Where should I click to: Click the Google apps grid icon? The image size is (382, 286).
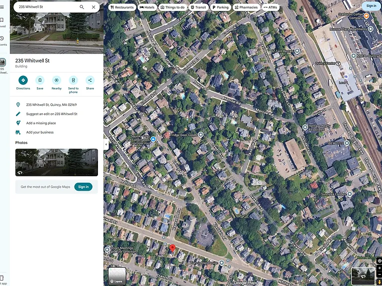coord(354,6)
